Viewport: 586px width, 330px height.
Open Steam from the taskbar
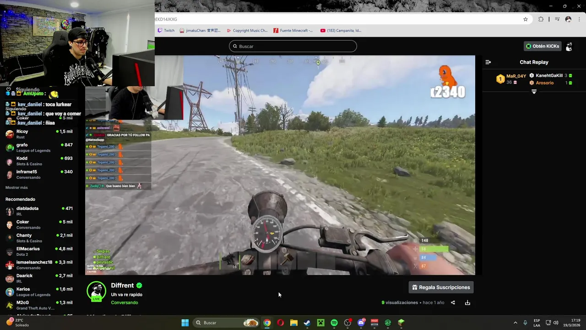(x=307, y=323)
